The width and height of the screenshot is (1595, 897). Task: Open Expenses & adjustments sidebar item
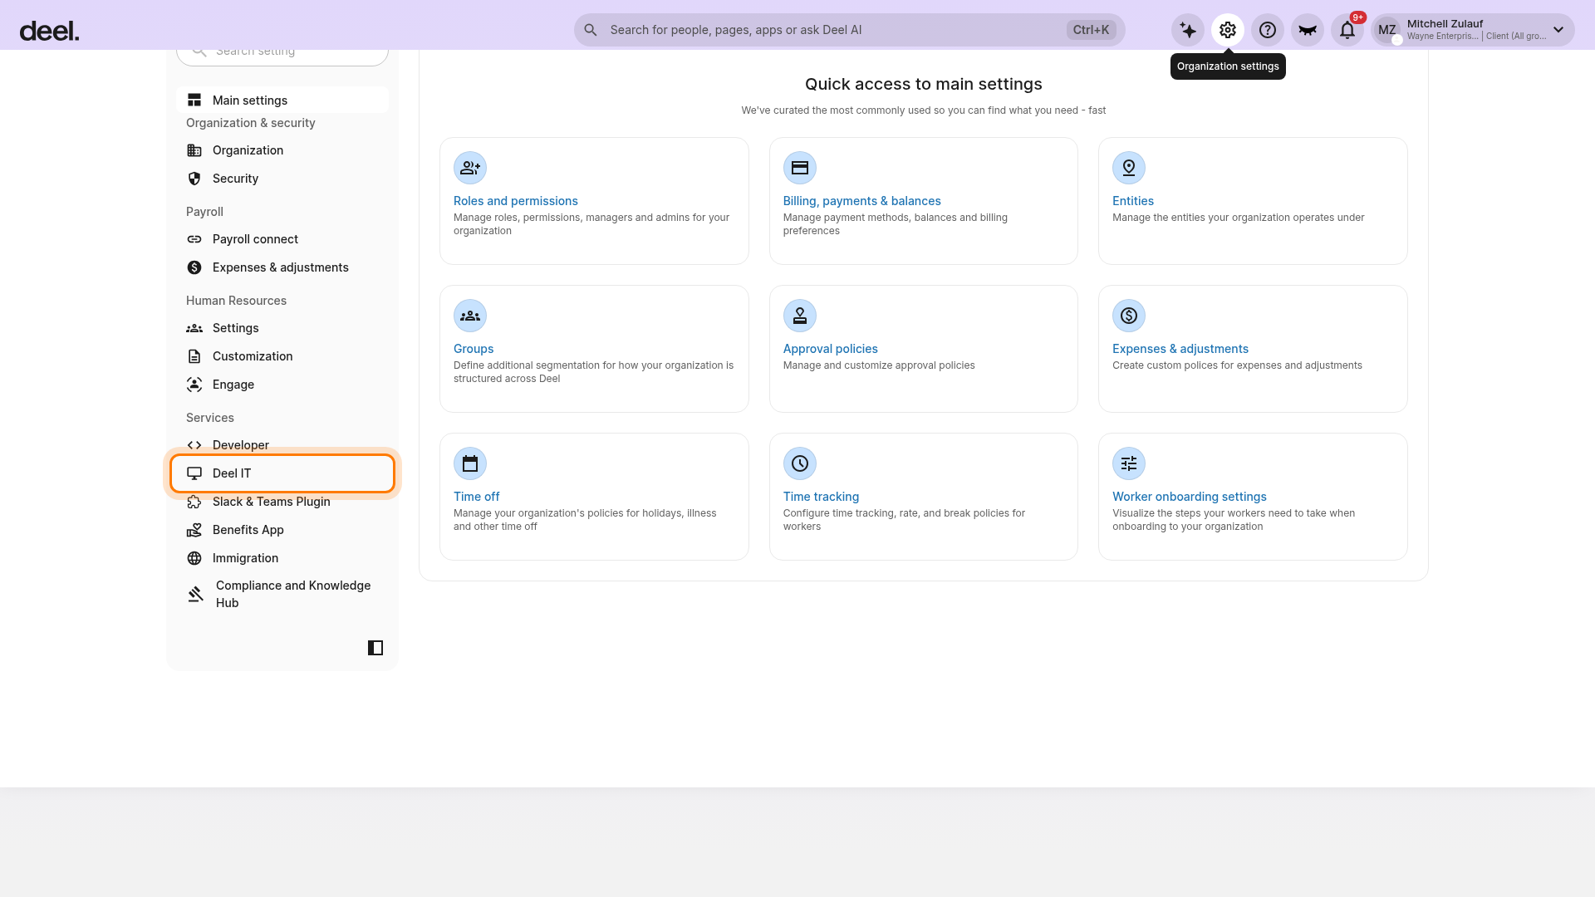pos(282,267)
